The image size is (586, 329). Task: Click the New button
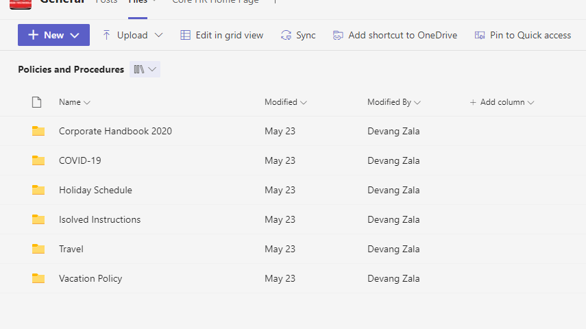point(53,35)
